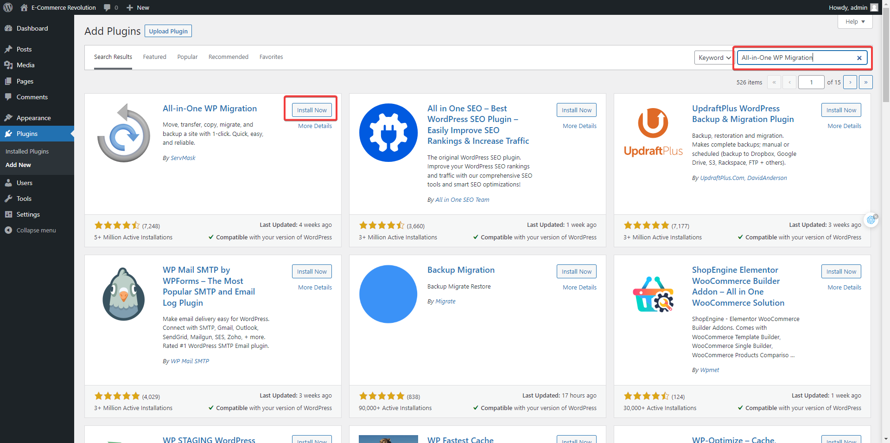Clear the plugin search field with X

click(x=859, y=58)
